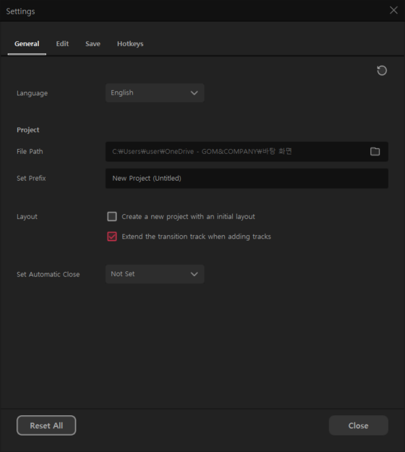Enable Create a new project with initial layout
The width and height of the screenshot is (405, 452).
[x=112, y=217]
